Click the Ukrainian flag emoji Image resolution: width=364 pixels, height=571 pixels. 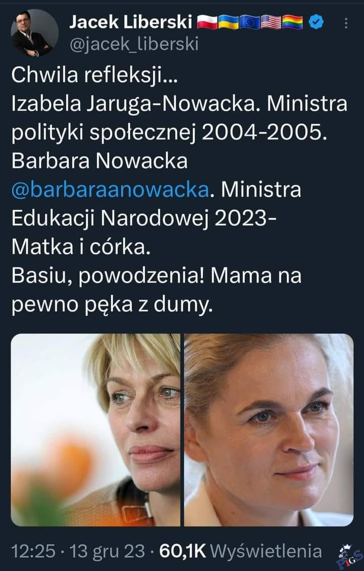228,22
